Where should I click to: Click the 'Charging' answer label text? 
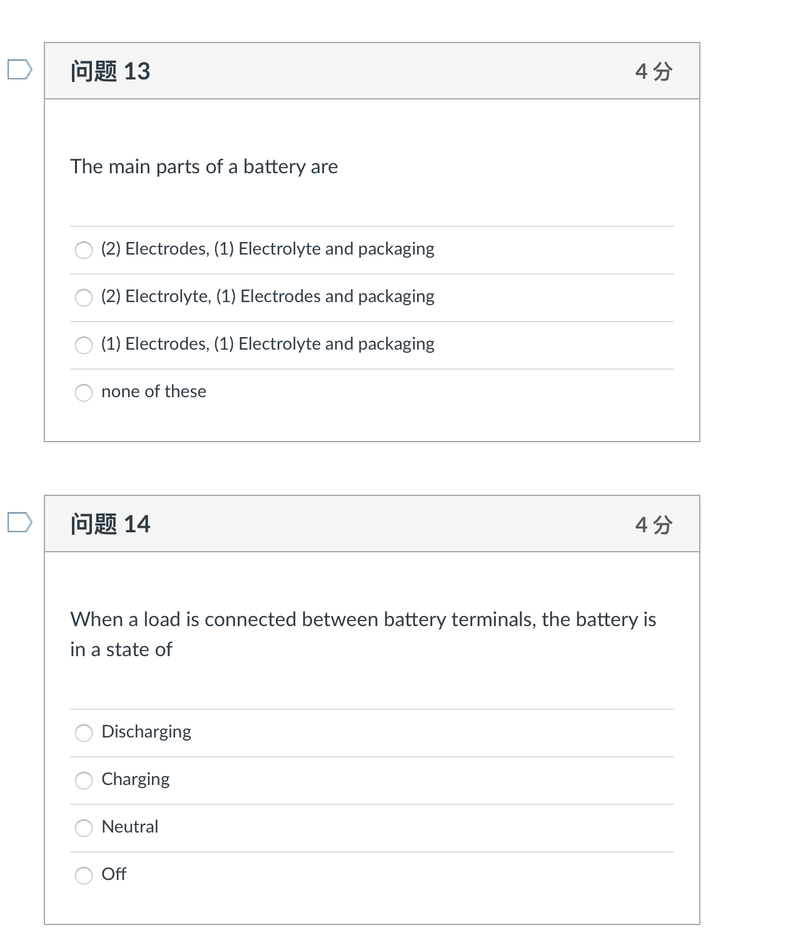click(x=136, y=779)
